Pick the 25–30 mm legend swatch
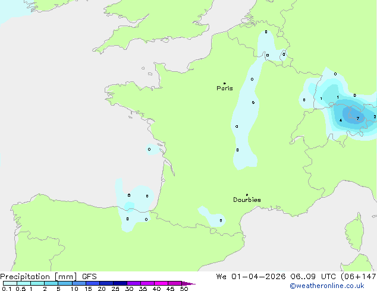This screenshot has height=291, width=377. 120,283
